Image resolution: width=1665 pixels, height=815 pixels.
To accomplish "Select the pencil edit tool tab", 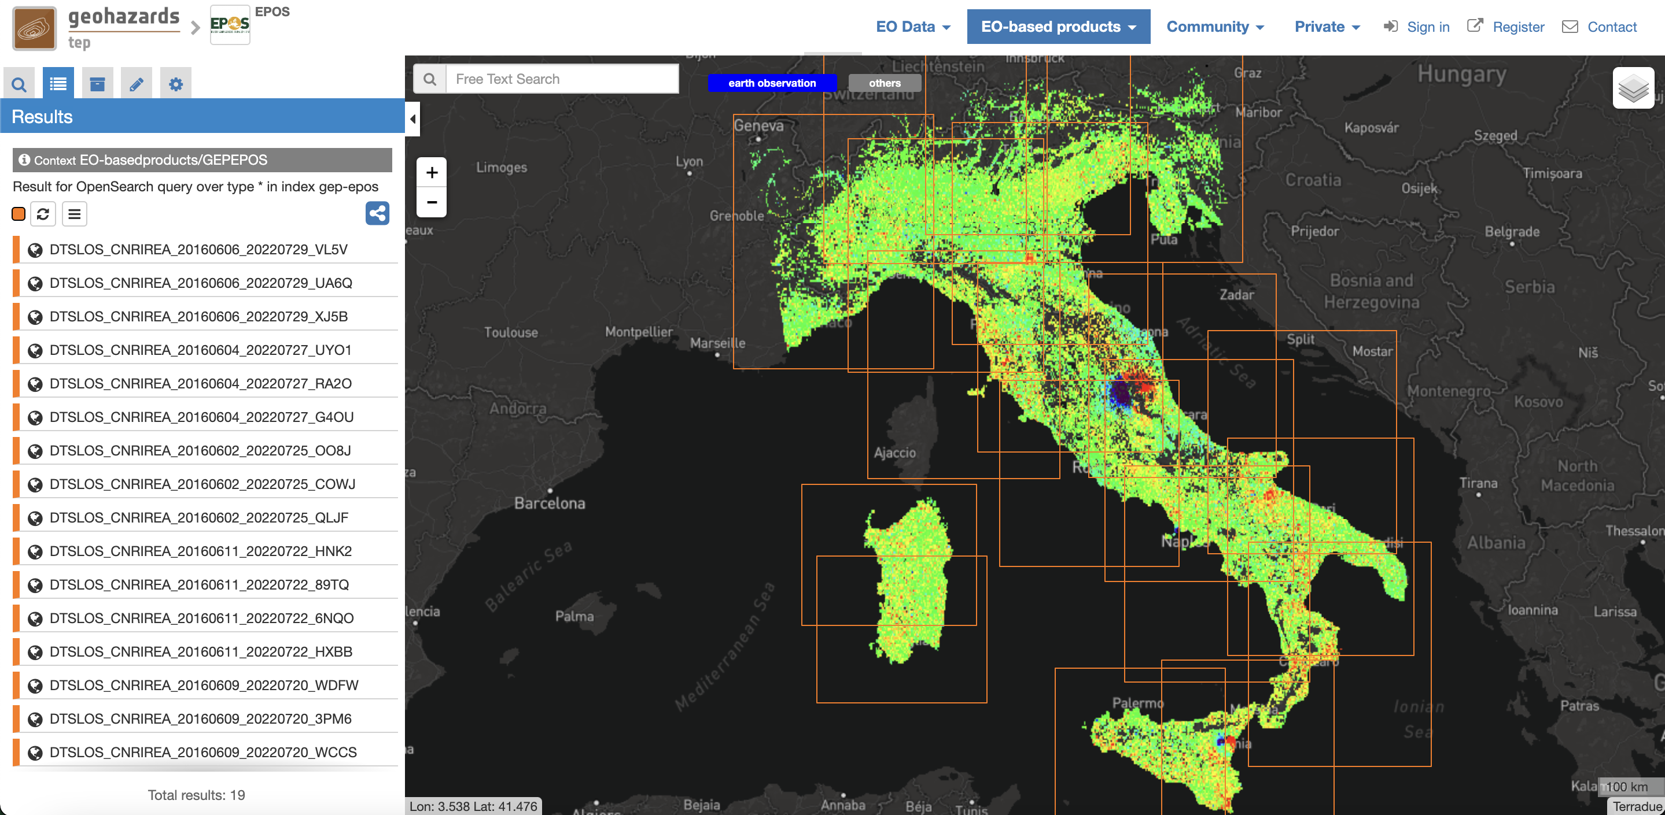I will tap(137, 84).
